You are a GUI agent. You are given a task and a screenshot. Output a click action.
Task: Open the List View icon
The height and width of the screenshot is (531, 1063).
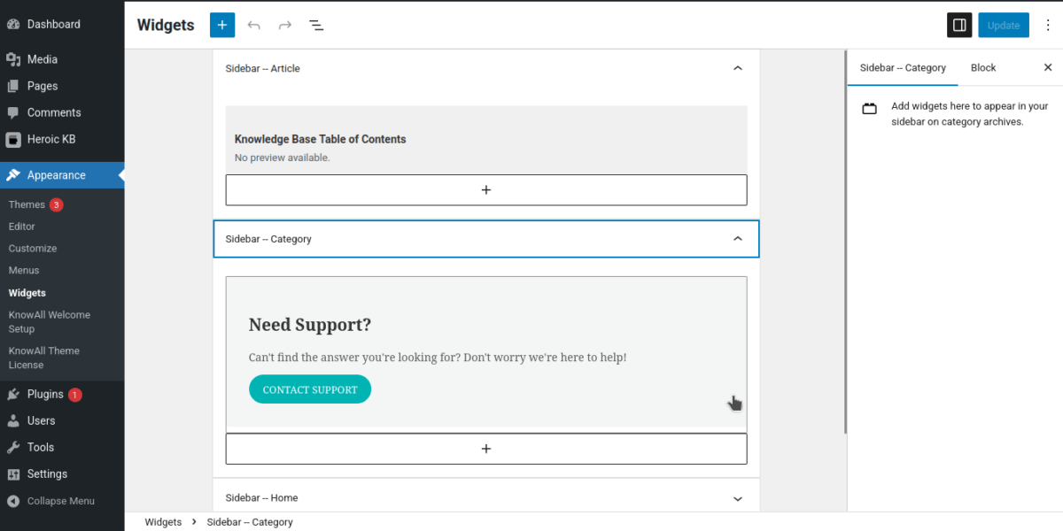click(x=316, y=25)
